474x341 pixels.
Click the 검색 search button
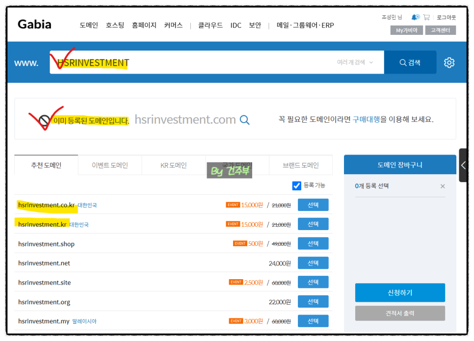410,62
